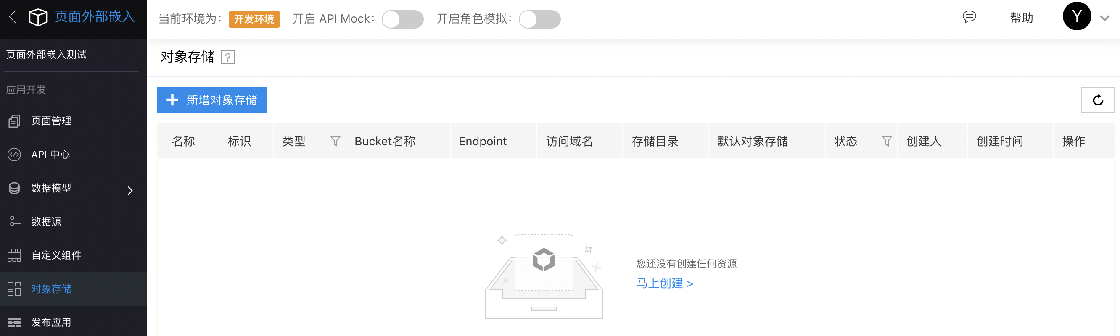The width and height of the screenshot is (1120, 336).
Task: Click the 数据模型 database icon
Action: [14, 188]
